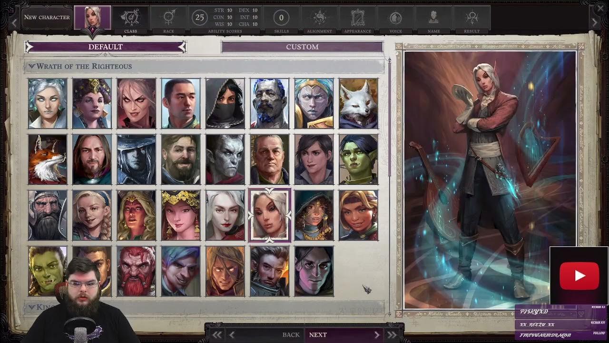Click the single right arrow beside Next
This screenshot has height=343, width=609.
pos(377,335)
